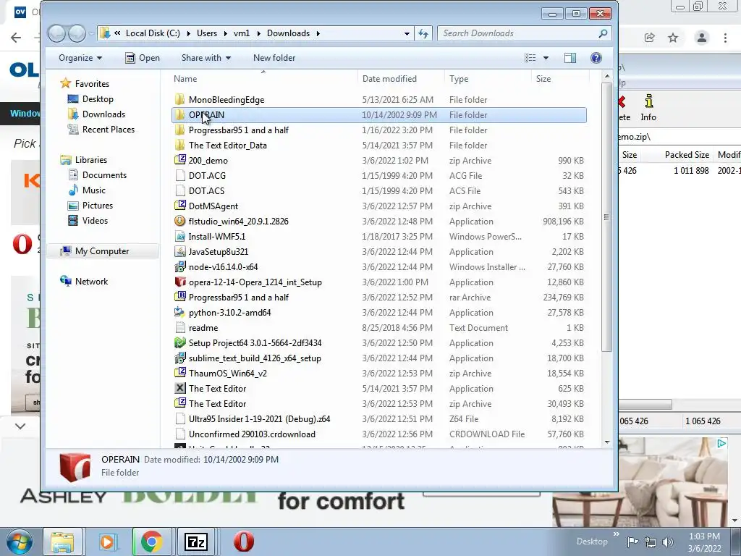Switch to Chrome in the taskbar
Viewport: 741px width, 556px height.
[x=151, y=542]
